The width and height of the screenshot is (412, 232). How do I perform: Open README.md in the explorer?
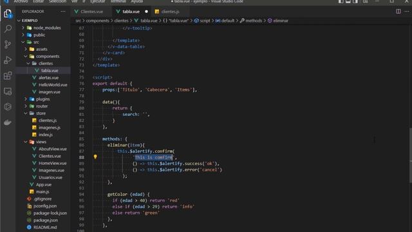[x=44, y=227]
